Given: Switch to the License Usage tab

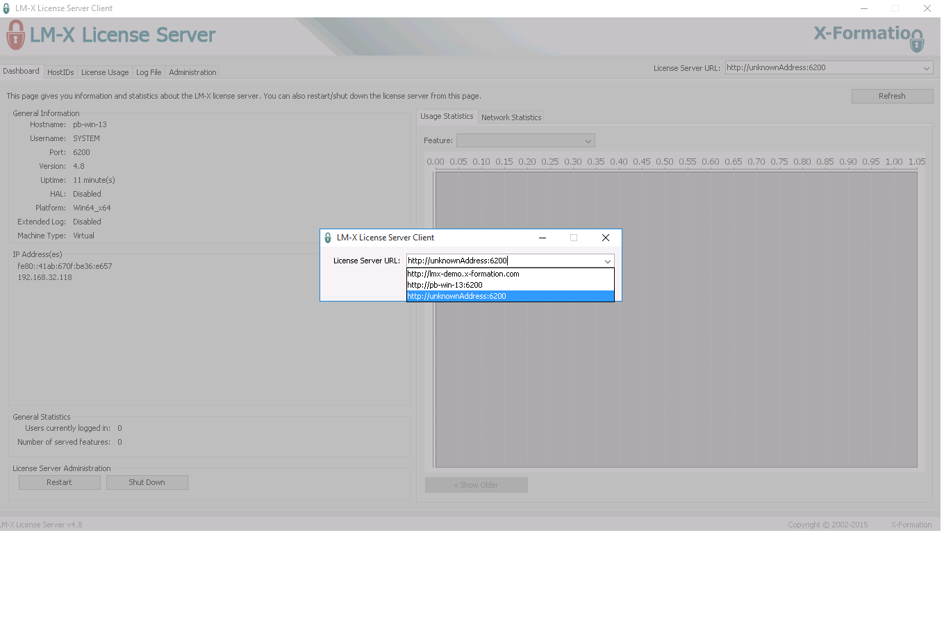Looking at the screenshot, I should (x=105, y=72).
